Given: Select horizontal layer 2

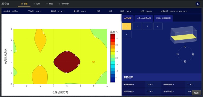Looking at the screenshot, I should click(137, 26).
